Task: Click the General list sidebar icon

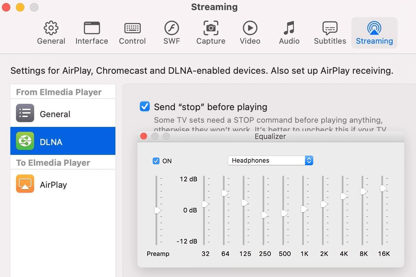Action: [25, 113]
